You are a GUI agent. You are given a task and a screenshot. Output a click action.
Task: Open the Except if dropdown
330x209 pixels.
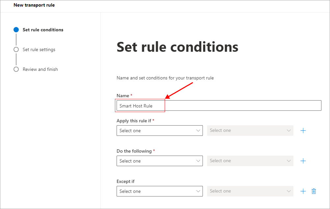click(x=159, y=191)
